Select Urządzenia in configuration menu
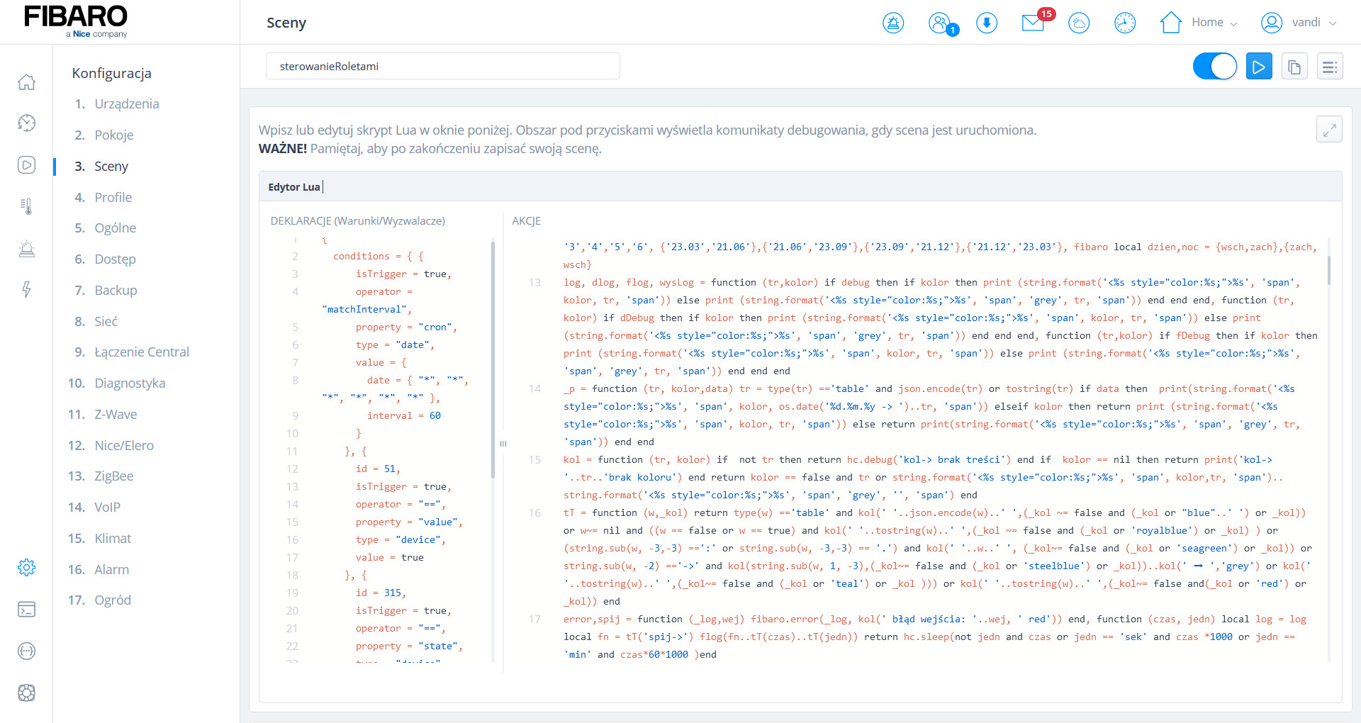 pyautogui.click(x=126, y=104)
